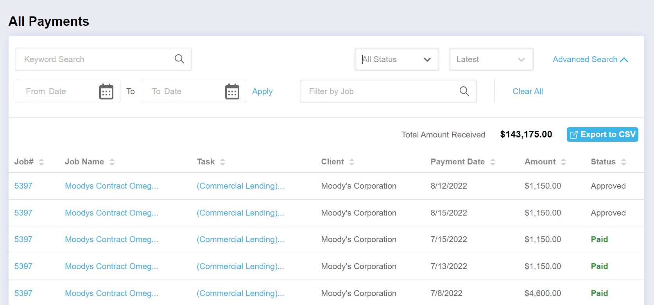Image resolution: width=654 pixels, height=305 pixels.
Task: Sort the table by Job Name
Action: point(112,162)
